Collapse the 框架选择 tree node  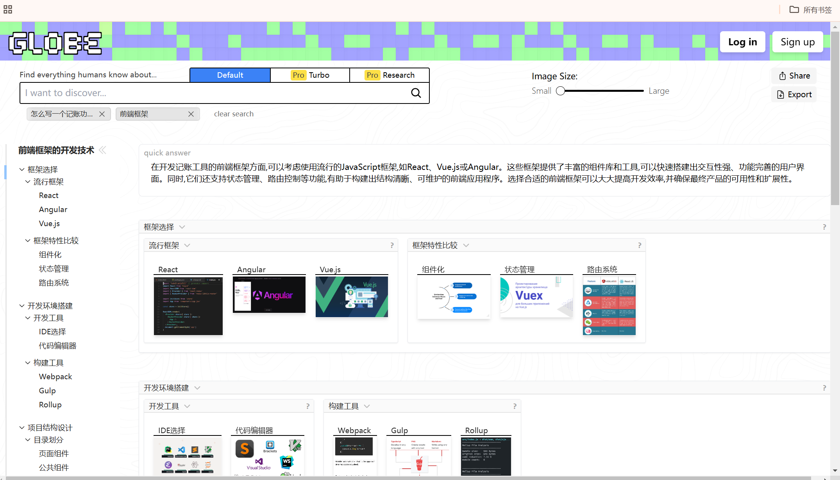(22, 170)
